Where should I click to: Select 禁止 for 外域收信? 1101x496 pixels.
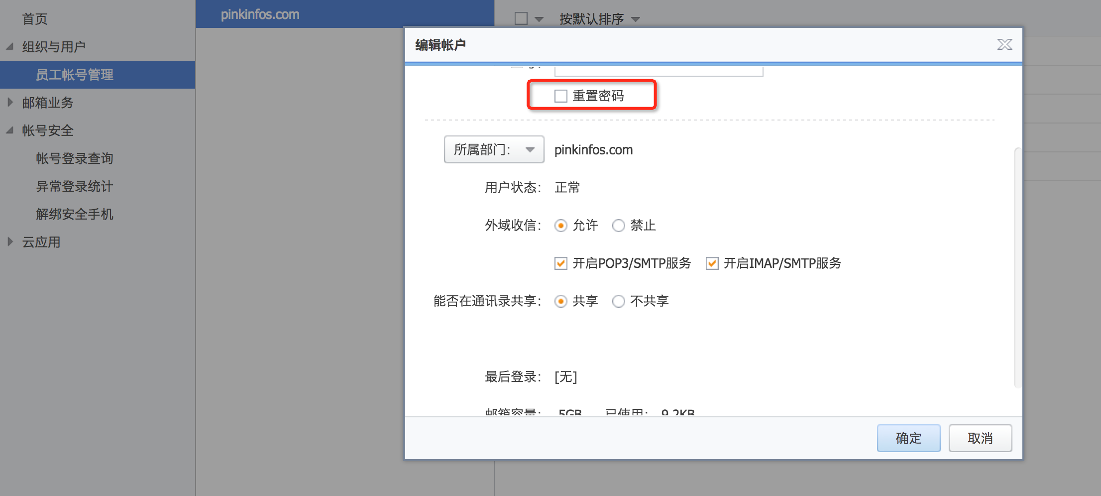tap(619, 226)
